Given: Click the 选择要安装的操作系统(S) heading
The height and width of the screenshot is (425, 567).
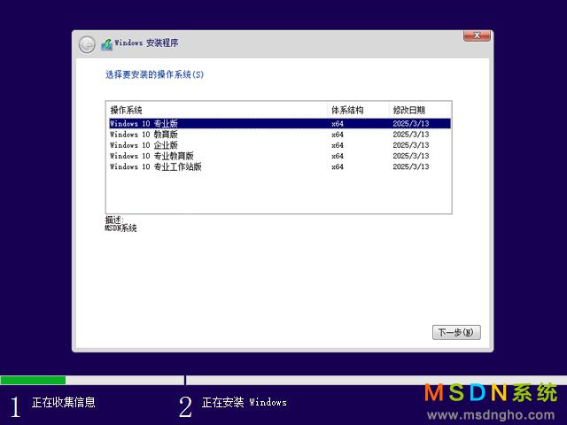Looking at the screenshot, I should [154, 74].
